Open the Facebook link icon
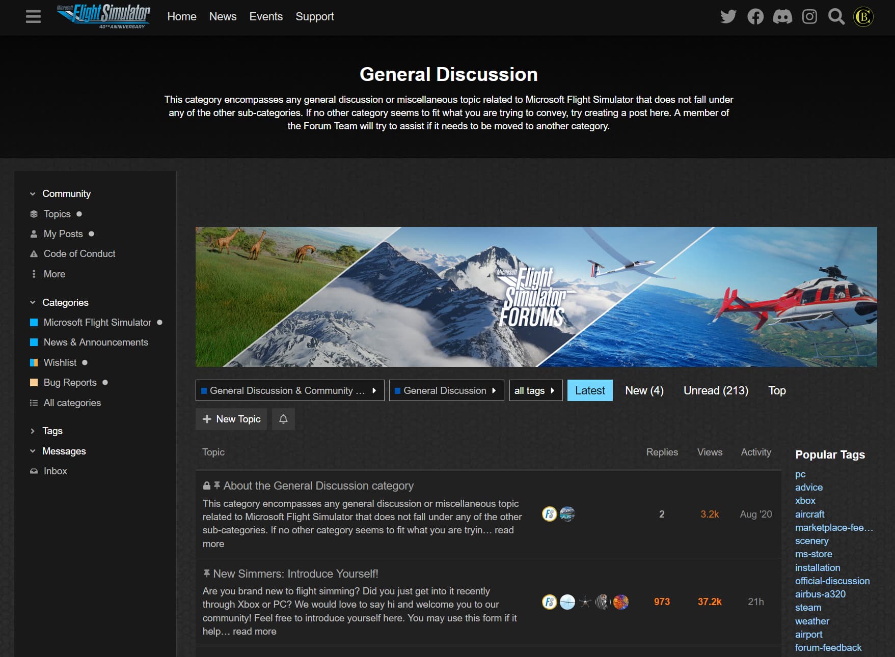895x657 pixels. point(755,17)
